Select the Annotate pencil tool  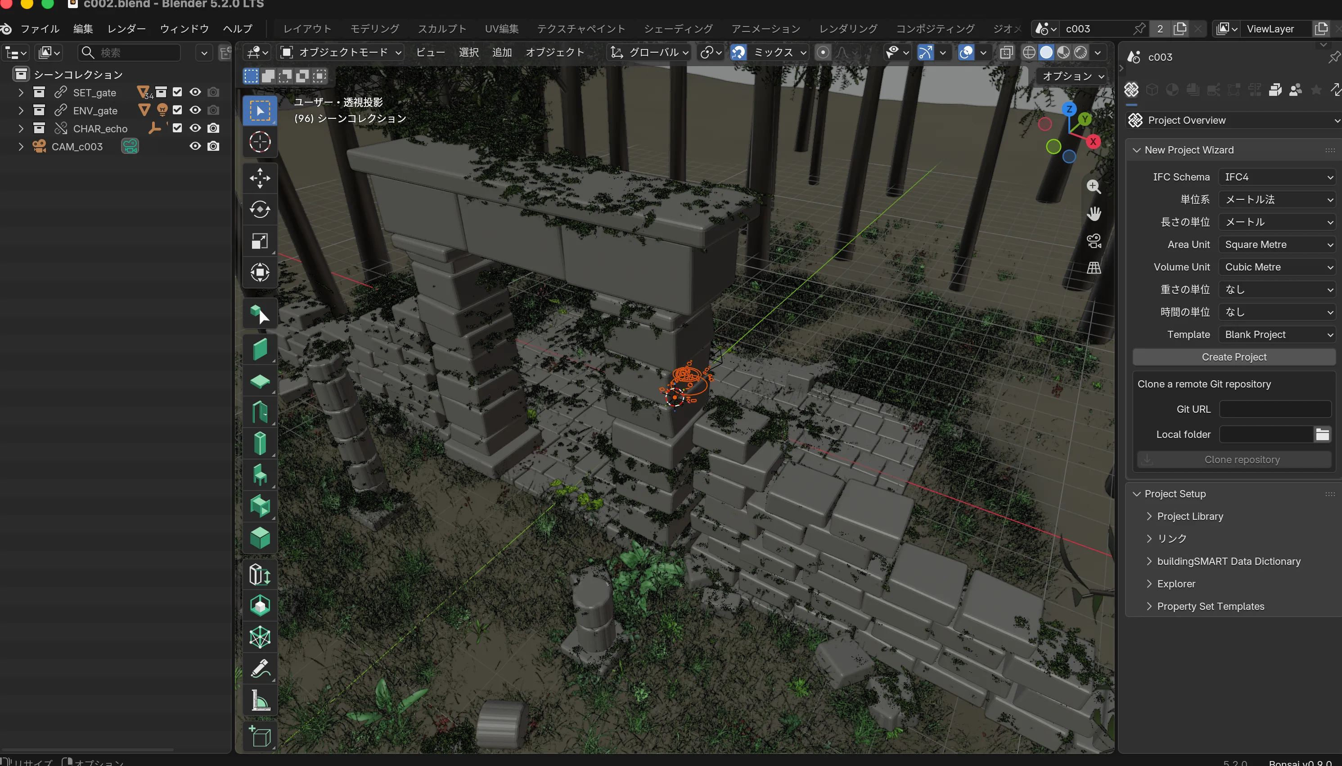tap(260, 669)
